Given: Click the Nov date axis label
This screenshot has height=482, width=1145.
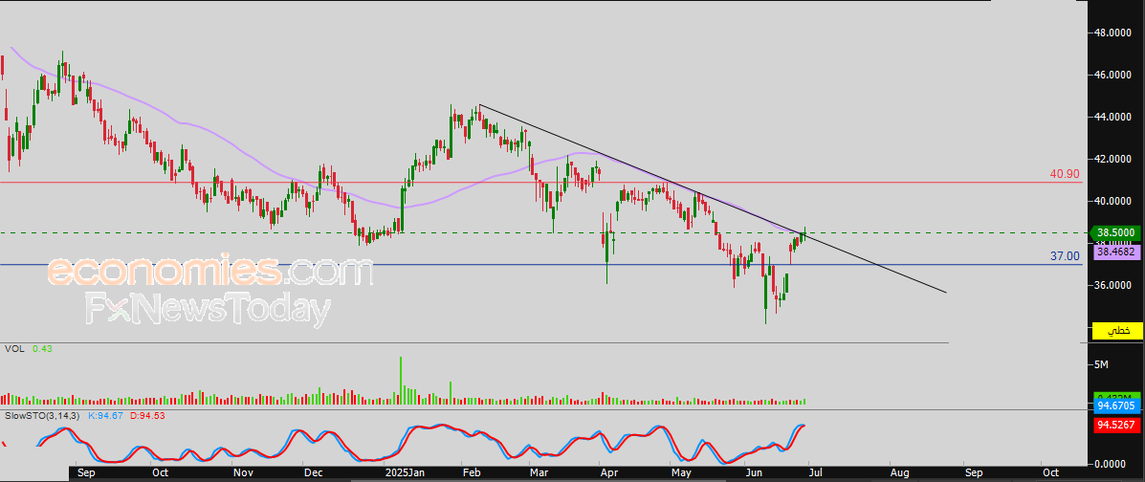Looking at the screenshot, I should (243, 474).
